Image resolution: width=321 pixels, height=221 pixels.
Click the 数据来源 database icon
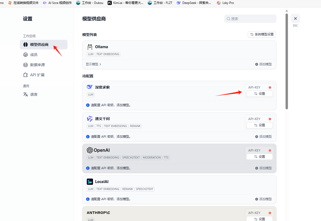(x=26, y=65)
